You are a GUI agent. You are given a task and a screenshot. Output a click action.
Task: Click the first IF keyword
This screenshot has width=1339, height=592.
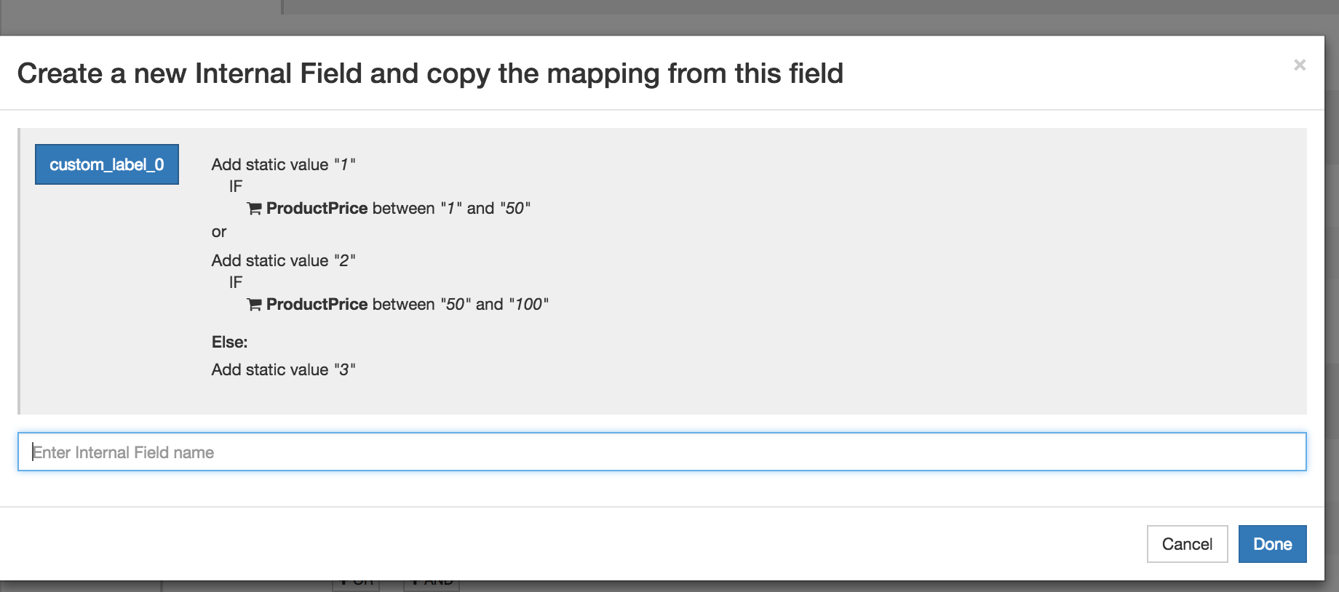236,186
